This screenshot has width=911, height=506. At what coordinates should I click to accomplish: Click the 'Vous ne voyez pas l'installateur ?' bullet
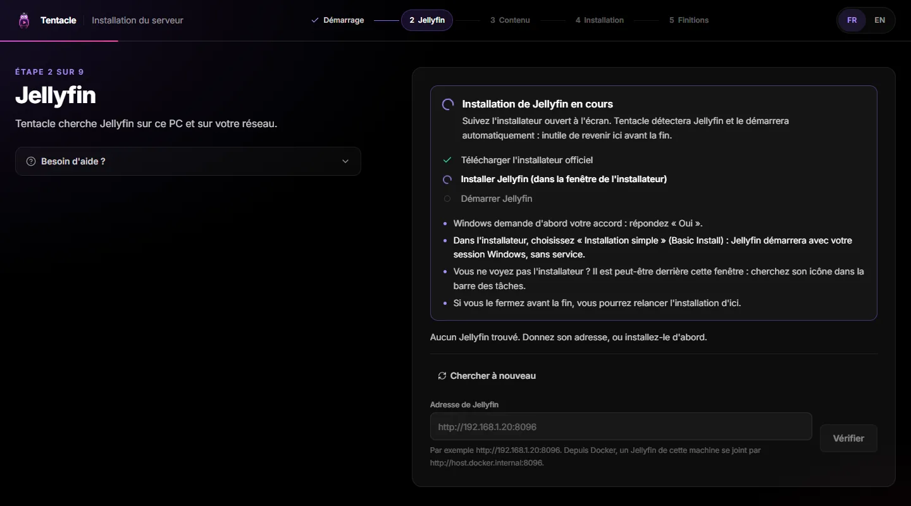(659, 279)
